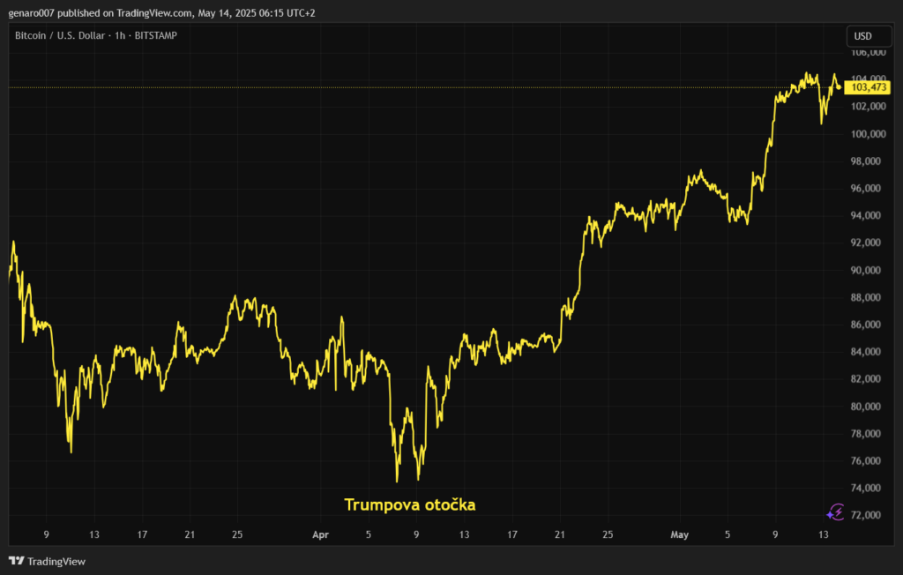The image size is (903, 575).
Task: Select the 'Trumpova otočka' text annotation
Action: (410, 505)
